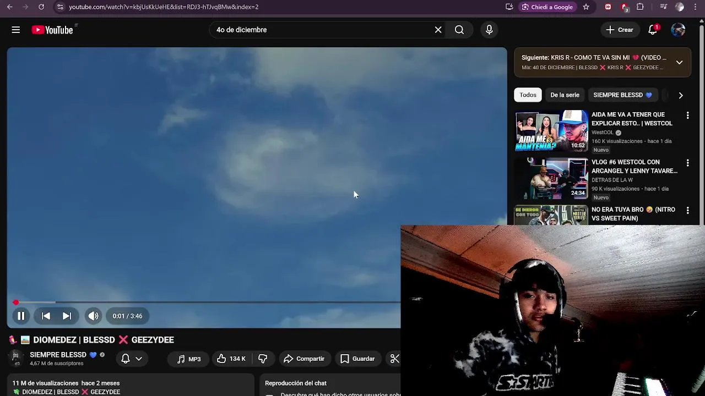The width and height of the screenshot is (705, 396).
Task: Click the MP3 download button
Action: pos(189,359)
